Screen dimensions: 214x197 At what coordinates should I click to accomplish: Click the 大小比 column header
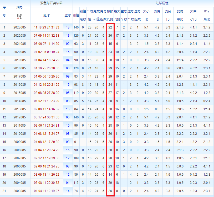tap(146, 15)
